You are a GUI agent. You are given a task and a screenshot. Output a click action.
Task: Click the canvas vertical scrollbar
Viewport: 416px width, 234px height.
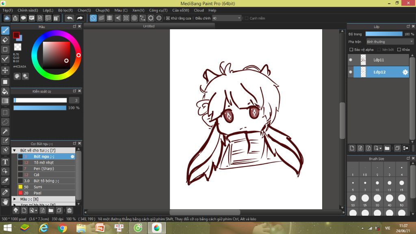point(342,120)
